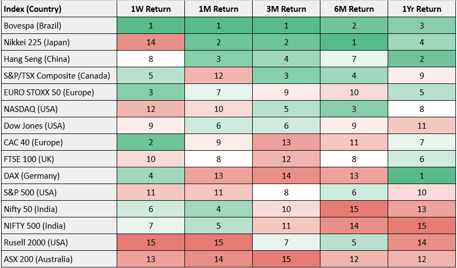Click DAX's dark green 1Yr Return cell

422,176
